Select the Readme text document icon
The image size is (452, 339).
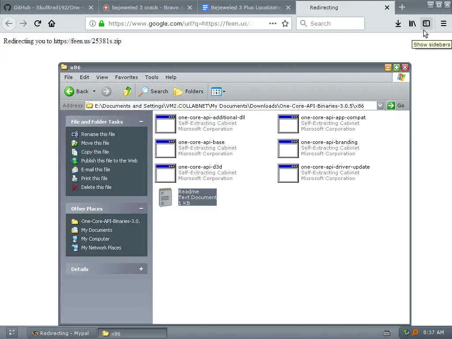coord(166,197)
